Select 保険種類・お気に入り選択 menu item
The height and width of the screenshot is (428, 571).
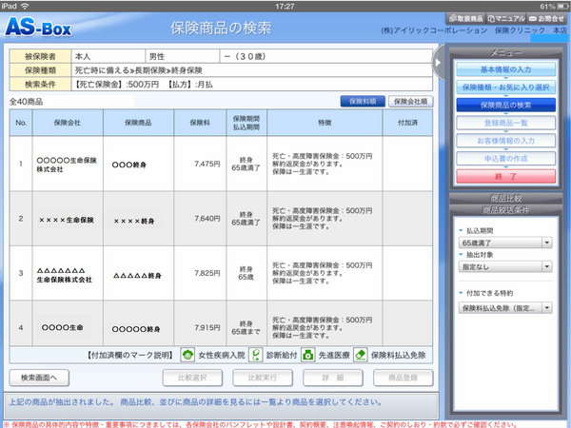[505, 88]
